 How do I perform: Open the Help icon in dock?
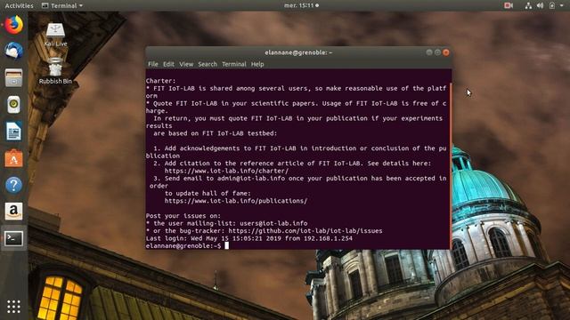[14, 185]
